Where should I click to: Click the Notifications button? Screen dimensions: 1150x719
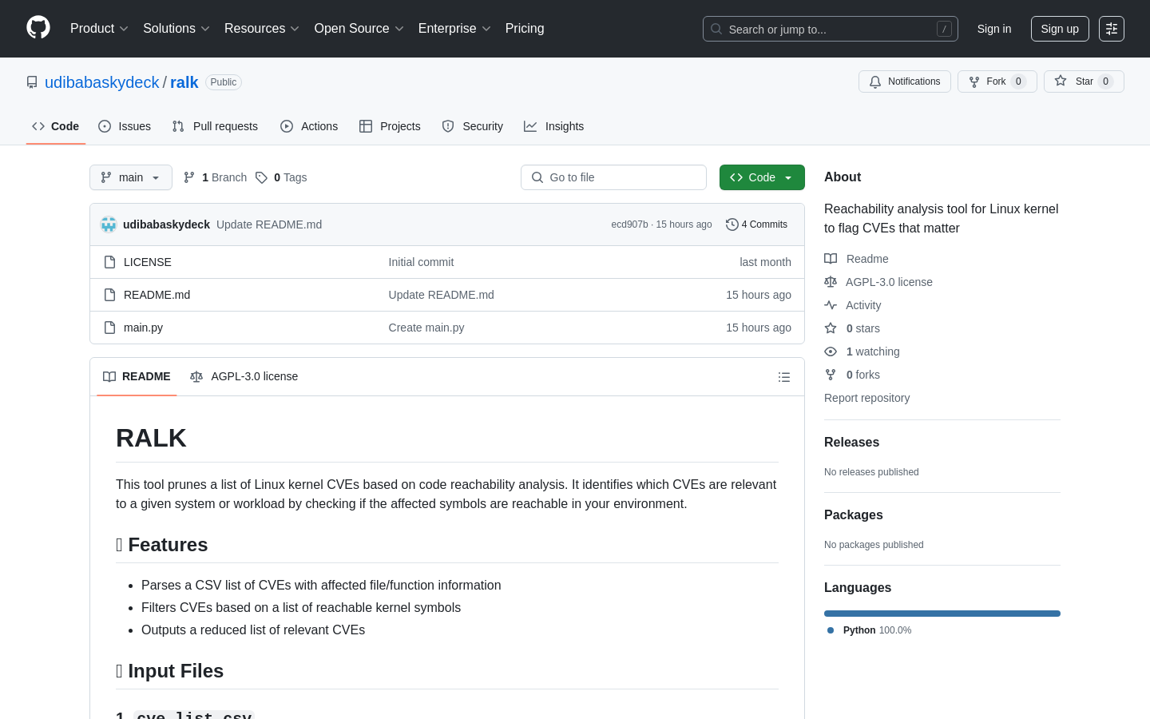(x=905, y=81)
